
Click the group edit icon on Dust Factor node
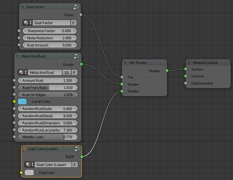[76, 7]
